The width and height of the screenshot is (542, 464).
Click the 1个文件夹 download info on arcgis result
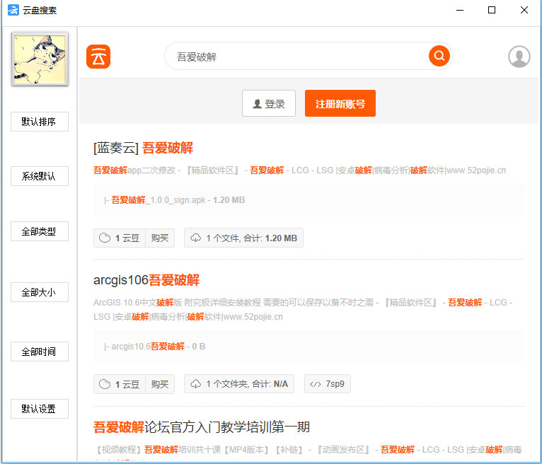[x=239, y=384]
